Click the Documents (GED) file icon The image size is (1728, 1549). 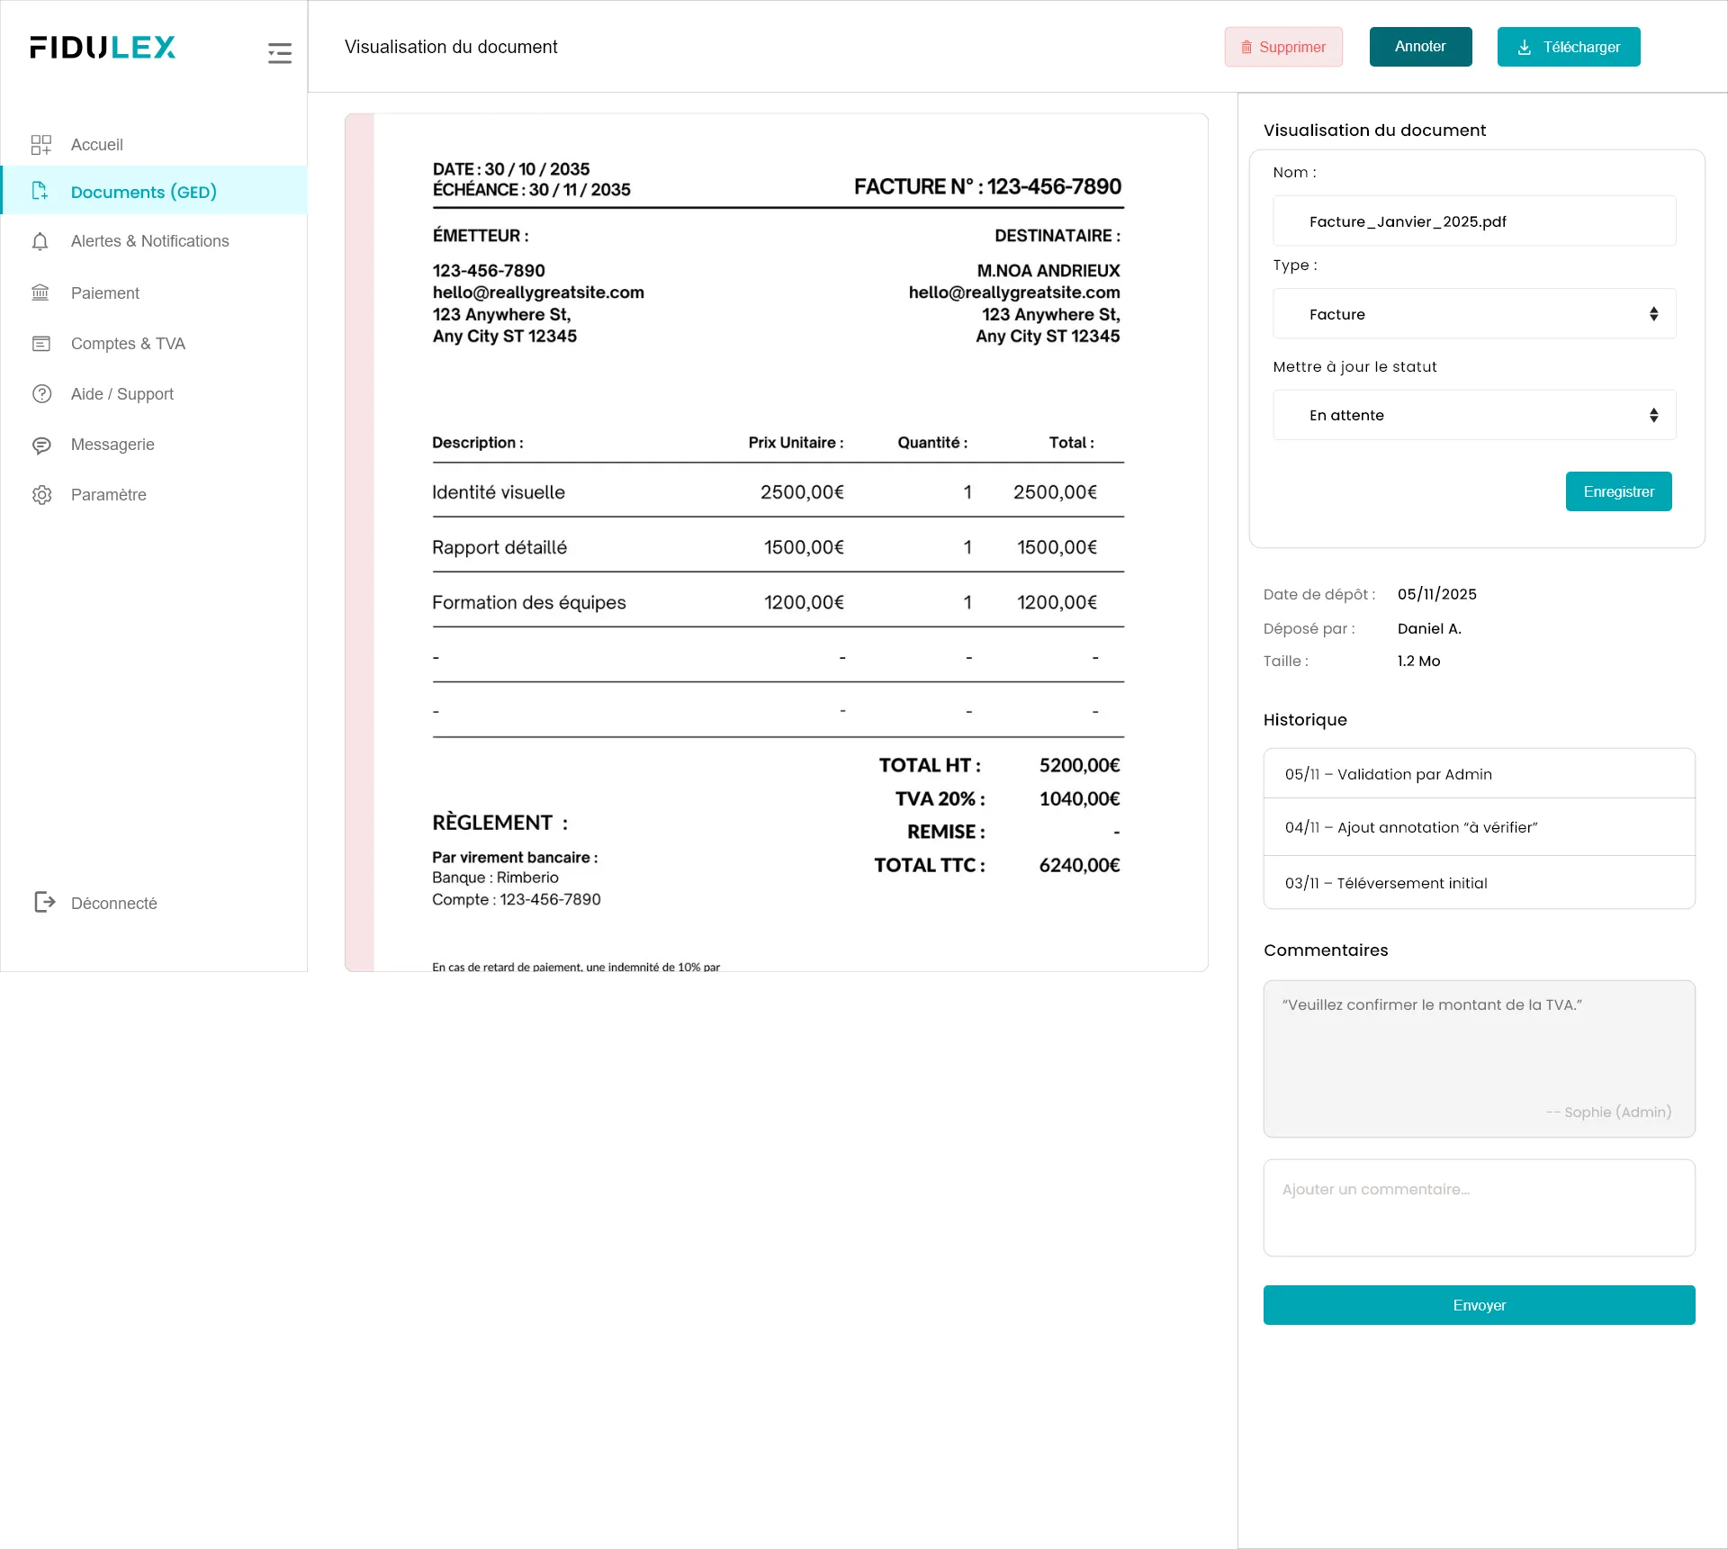point(40,191)
